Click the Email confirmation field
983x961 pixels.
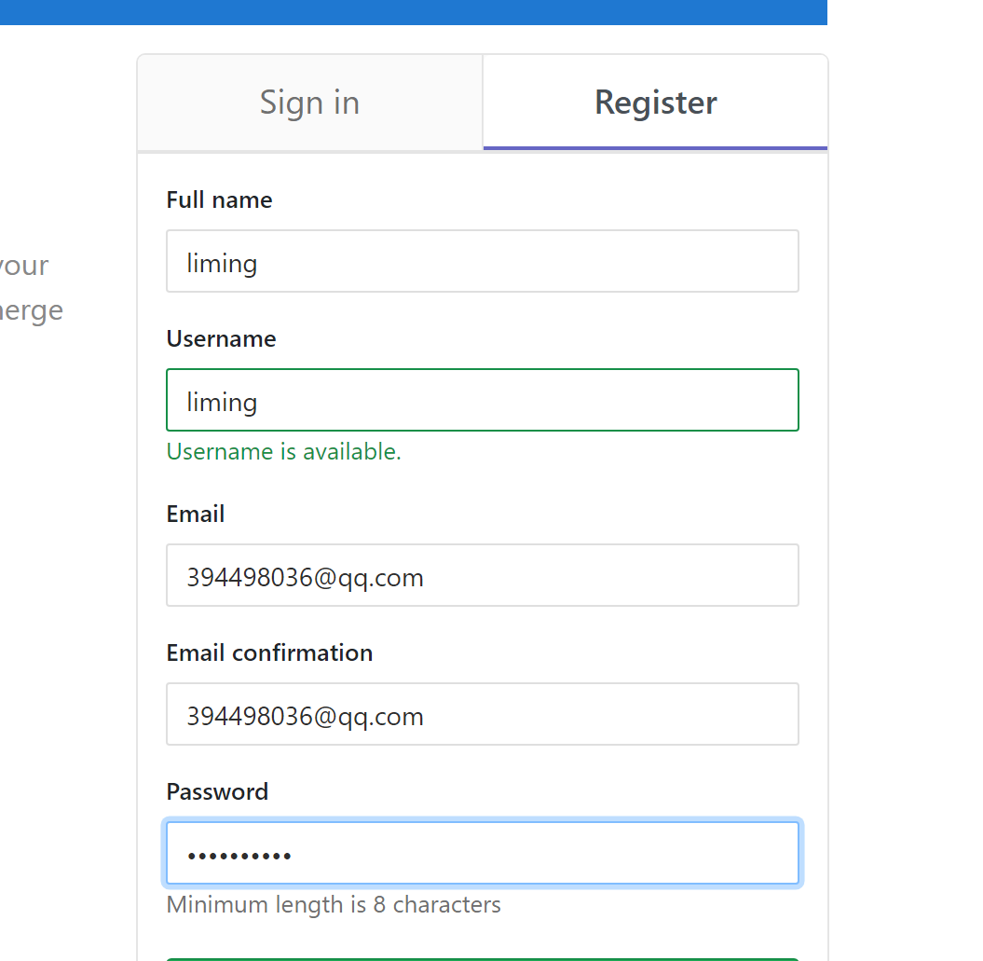click(x=483, y=714)
